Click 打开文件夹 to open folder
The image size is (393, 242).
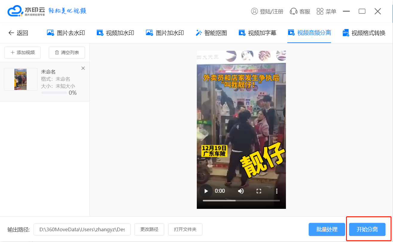coord(185,229)
